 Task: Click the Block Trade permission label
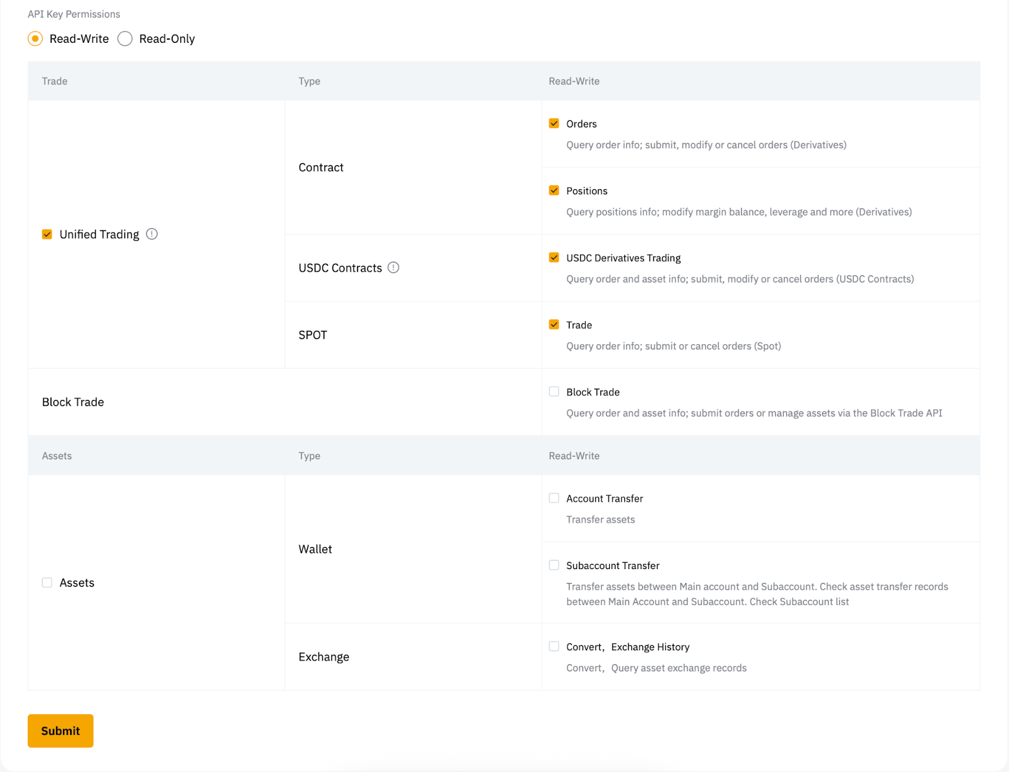click(x=592, y=392)
